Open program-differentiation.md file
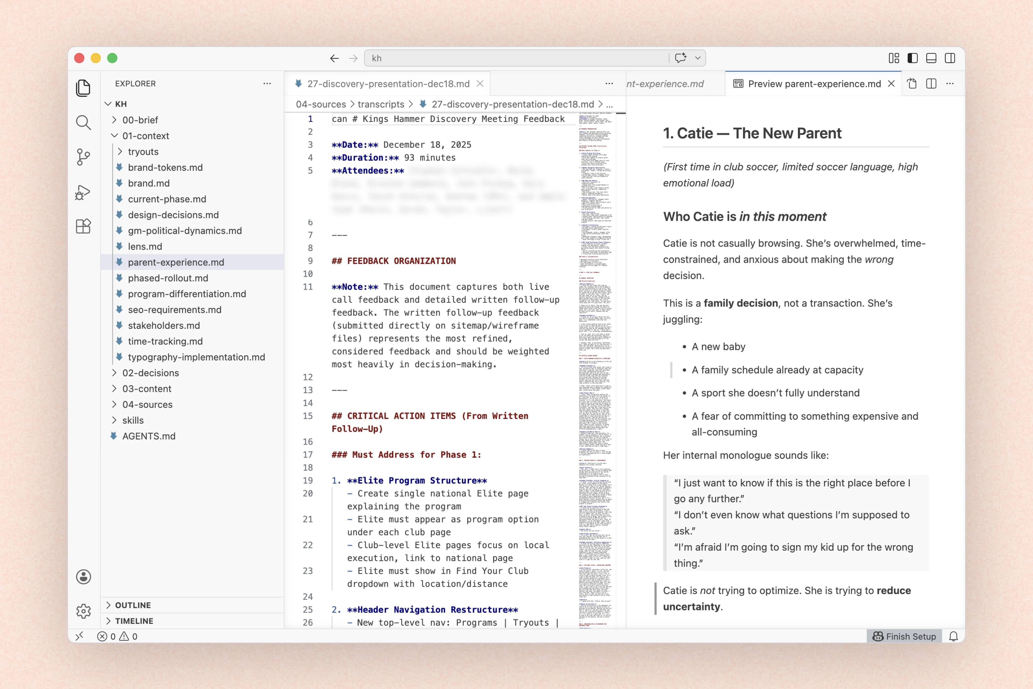Screen dimensions: 1033x689 (x=192, y=294)
